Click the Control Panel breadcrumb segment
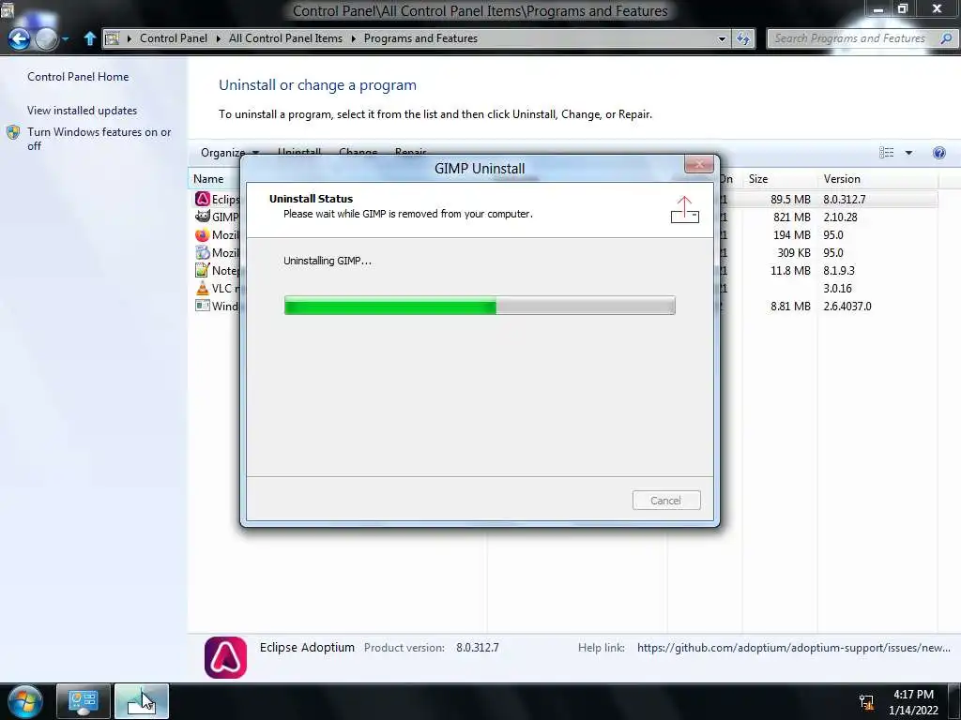 [174, 37]
